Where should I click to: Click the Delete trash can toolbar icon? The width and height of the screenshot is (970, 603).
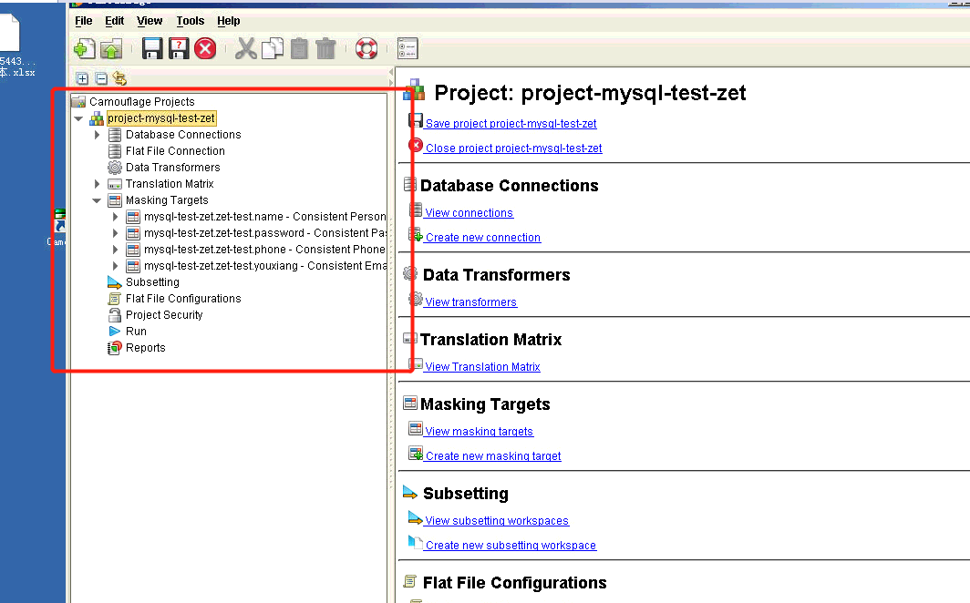click(325, 48)
